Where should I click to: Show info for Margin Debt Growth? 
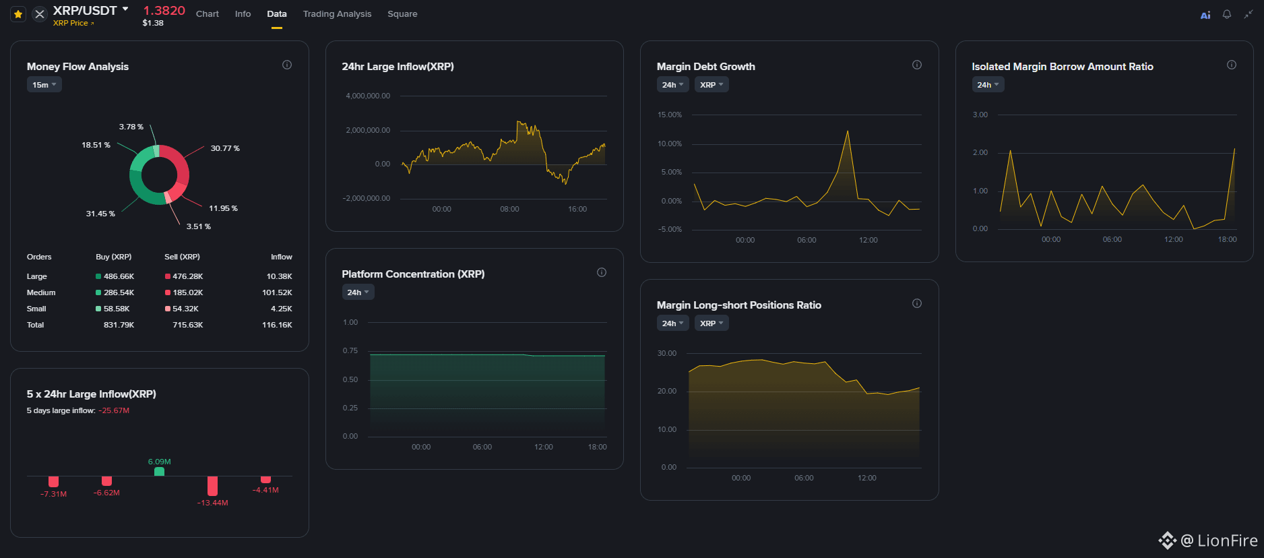[x=917, y=65]
